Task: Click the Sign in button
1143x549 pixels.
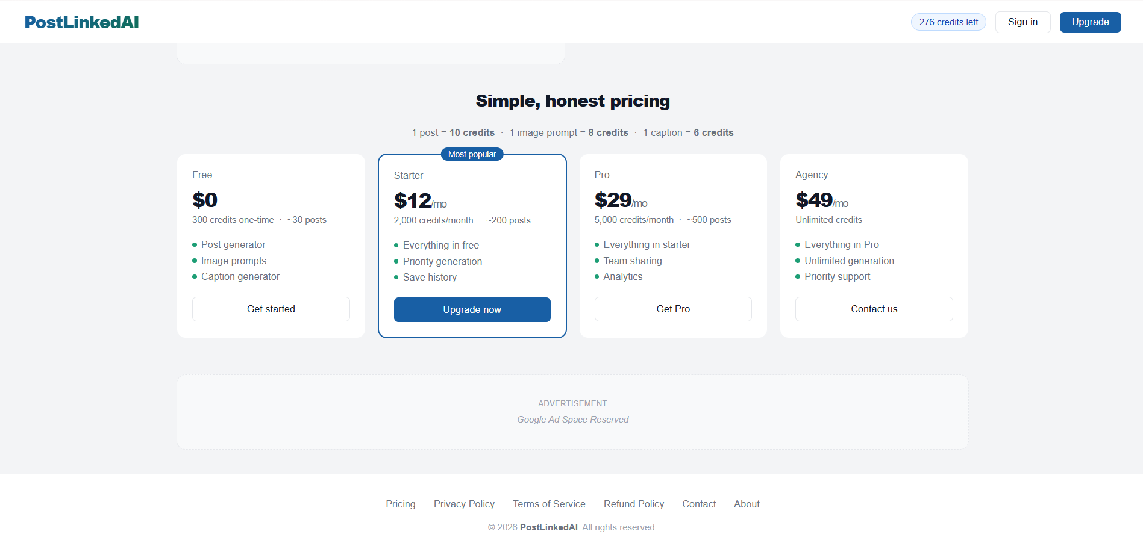Action: 1022,22
